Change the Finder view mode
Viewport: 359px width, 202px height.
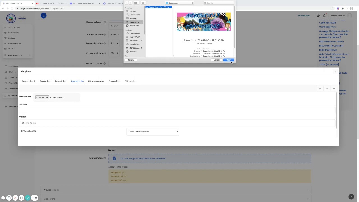pos(136,3)
